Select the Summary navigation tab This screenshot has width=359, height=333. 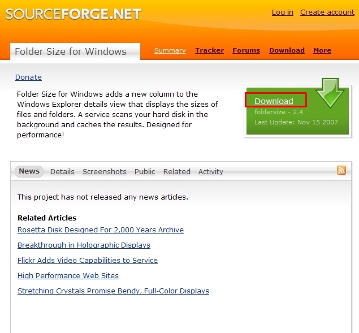[x=170, y=50]
